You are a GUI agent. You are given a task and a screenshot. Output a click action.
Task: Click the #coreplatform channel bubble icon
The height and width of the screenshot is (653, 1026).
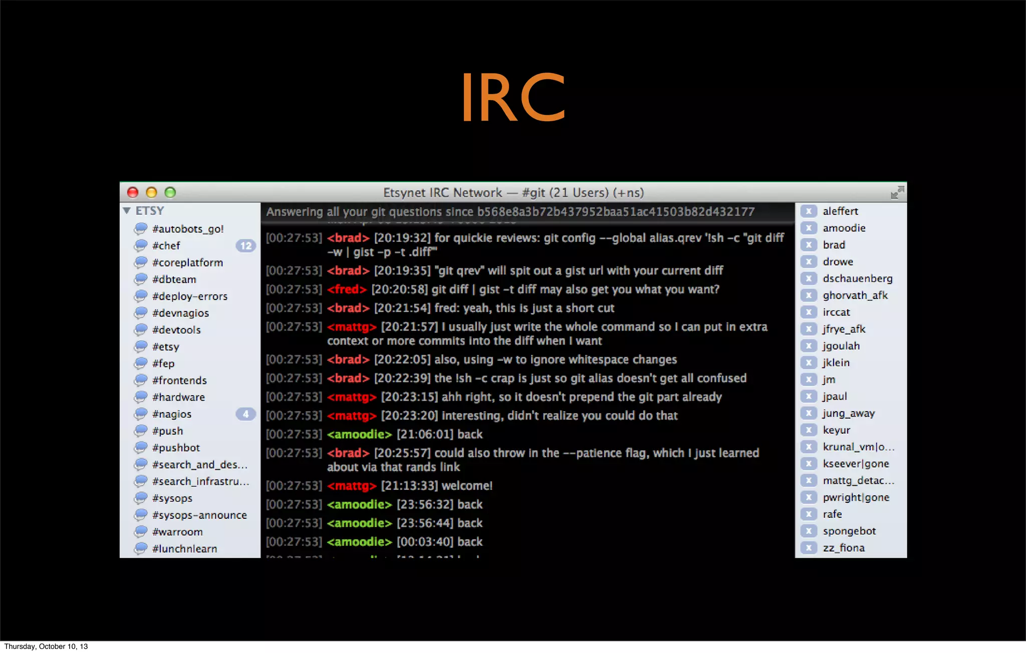click(x=141, y=262)
